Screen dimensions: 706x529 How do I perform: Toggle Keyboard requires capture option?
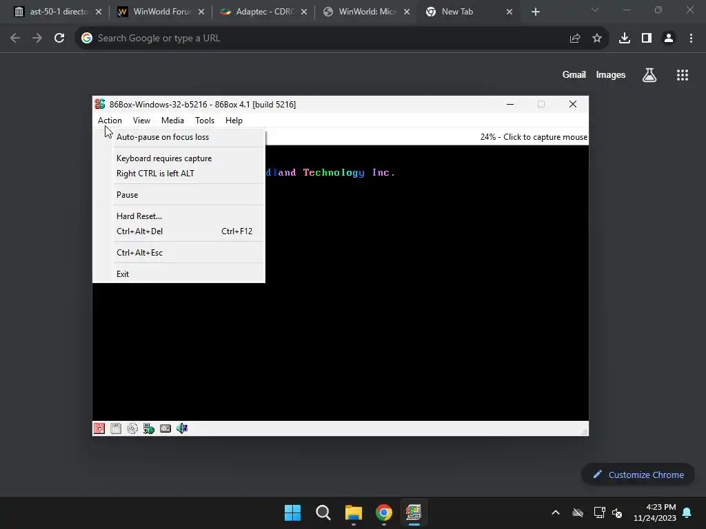[179, 158]
